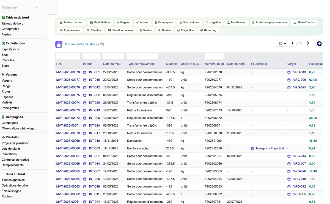Viewport: 330px width, 204px height.
Task: Click lot number F202512068 cell
Action: [x=213, y=148]
